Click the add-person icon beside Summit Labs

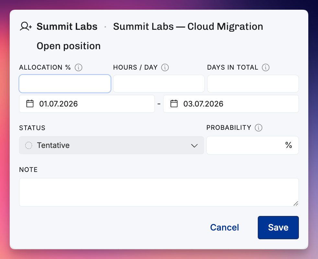pyautogui.click(x=26, y=26)
